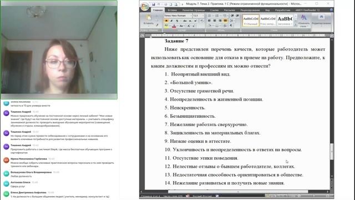Toggle Underline formatting
The width and height of the screenshot is (355, 200).
click(177, 21)
